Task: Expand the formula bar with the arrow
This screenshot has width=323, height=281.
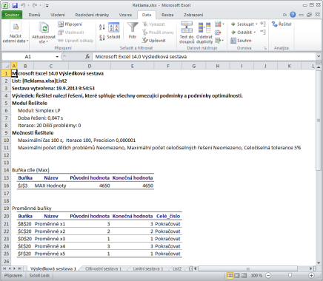Action: pos(319,57)
